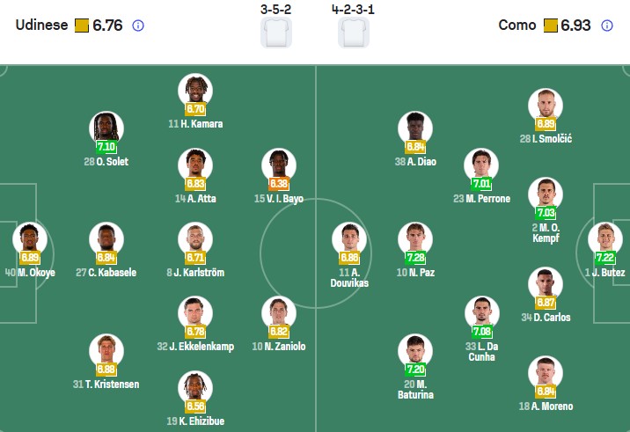
Task: Select goalkeeper M. Okoye's photo
Action: pos(29,238)
